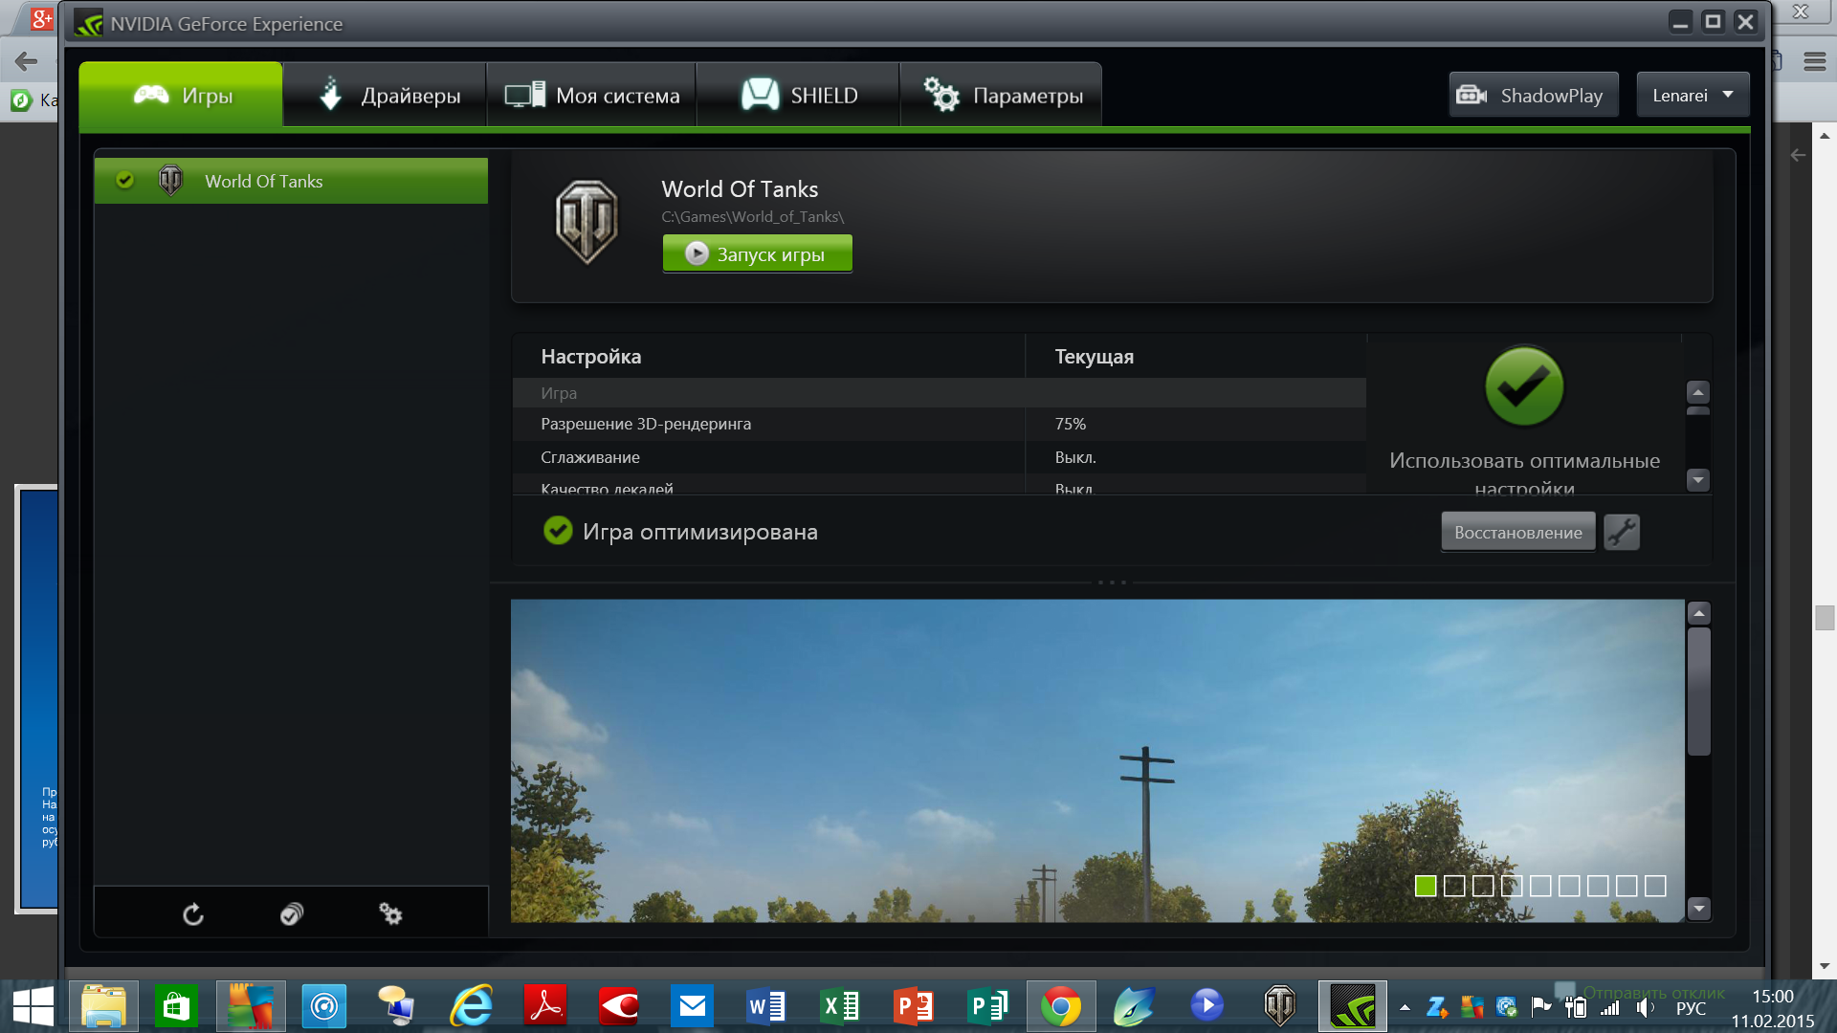Image resolution: width=1837 pixels, height=1033 pixels.
Task: Click the large optimal settings checkmark
Action: tap(1524, 386)
